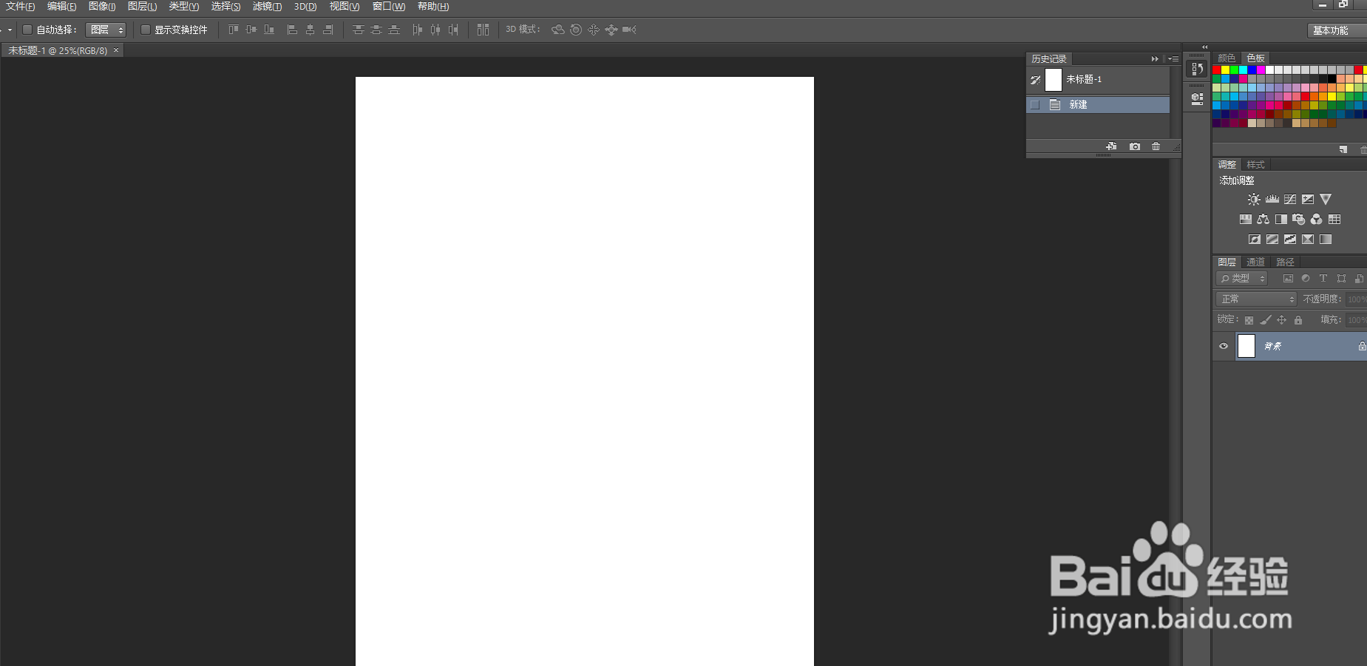Click Distribute right edges icon
This screenshot has height=666, width=1367.
click(x=453, y=30)
